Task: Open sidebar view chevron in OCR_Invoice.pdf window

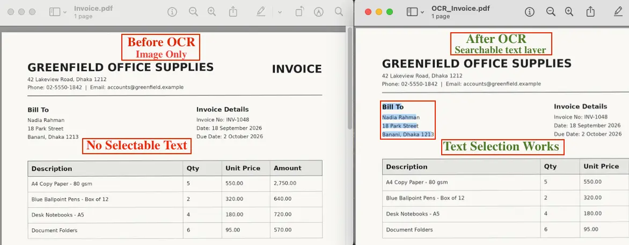Action: pos(422,12)
